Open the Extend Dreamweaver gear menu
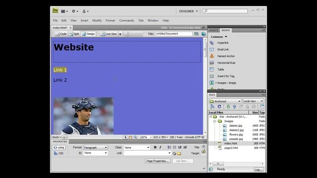Image resolution: width=317 pixels, height=178 pixels. pyautogui.click(x=75, y=11)
